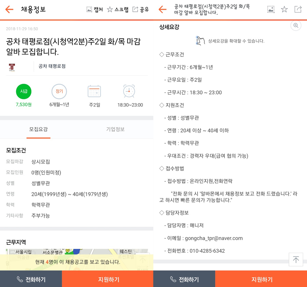This screenshot has width=307, height=287.
Task: Tap age value 20세(1999년생) ~ 40세(1979년생)
Action: (x=70, y=194)
